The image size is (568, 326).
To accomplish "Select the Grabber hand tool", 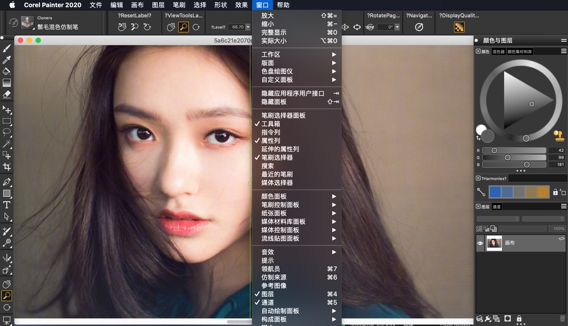I will click(6, 284).
